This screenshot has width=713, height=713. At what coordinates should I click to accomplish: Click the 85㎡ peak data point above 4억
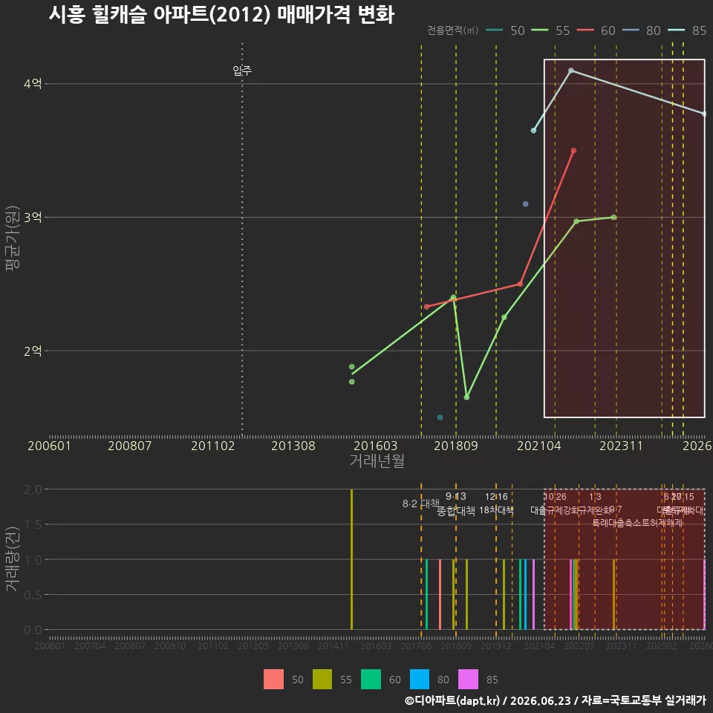pos(571,71)
